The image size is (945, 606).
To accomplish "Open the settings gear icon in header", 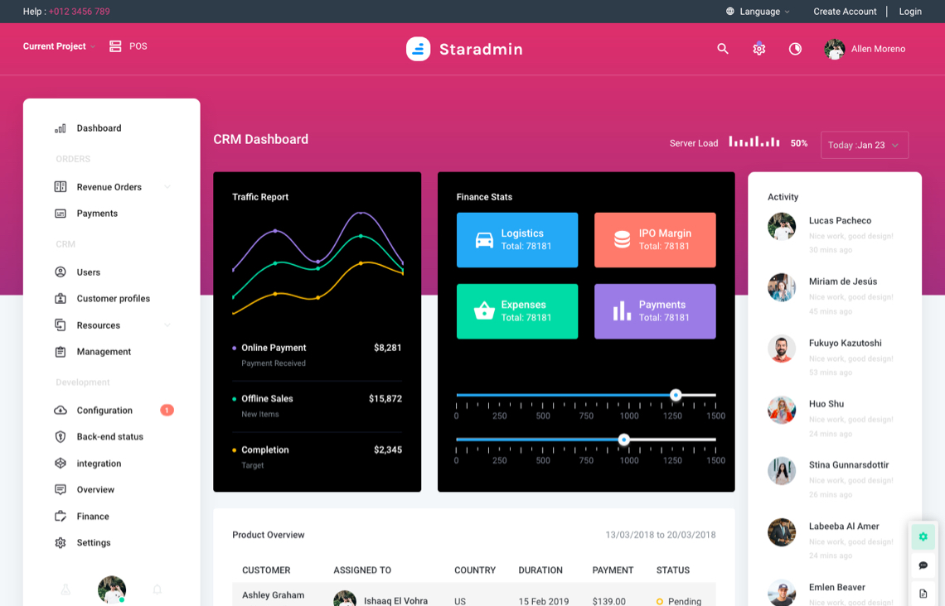I will pyautogui.click(x=758, y=49).
